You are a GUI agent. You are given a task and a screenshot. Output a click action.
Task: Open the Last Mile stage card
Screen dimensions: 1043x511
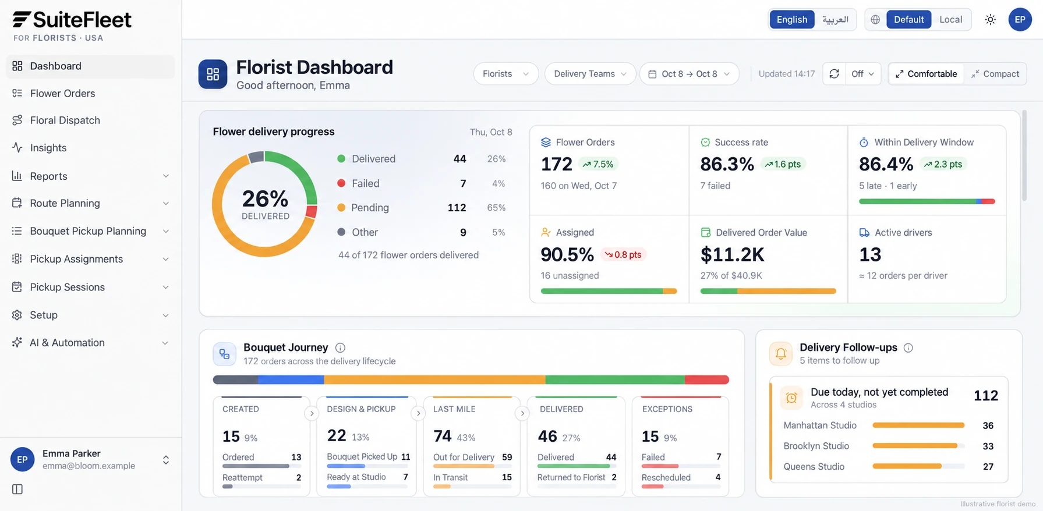point(472,446)
